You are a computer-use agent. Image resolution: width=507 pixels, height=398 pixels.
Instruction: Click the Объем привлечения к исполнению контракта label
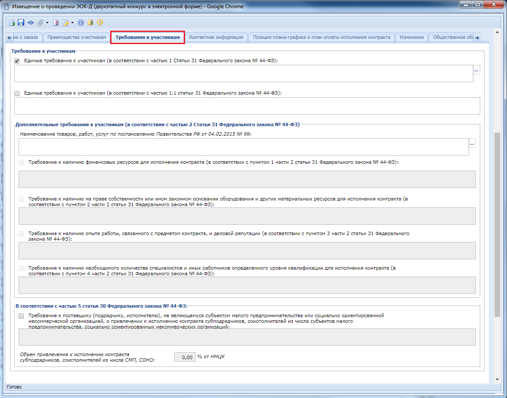(87, 357)
